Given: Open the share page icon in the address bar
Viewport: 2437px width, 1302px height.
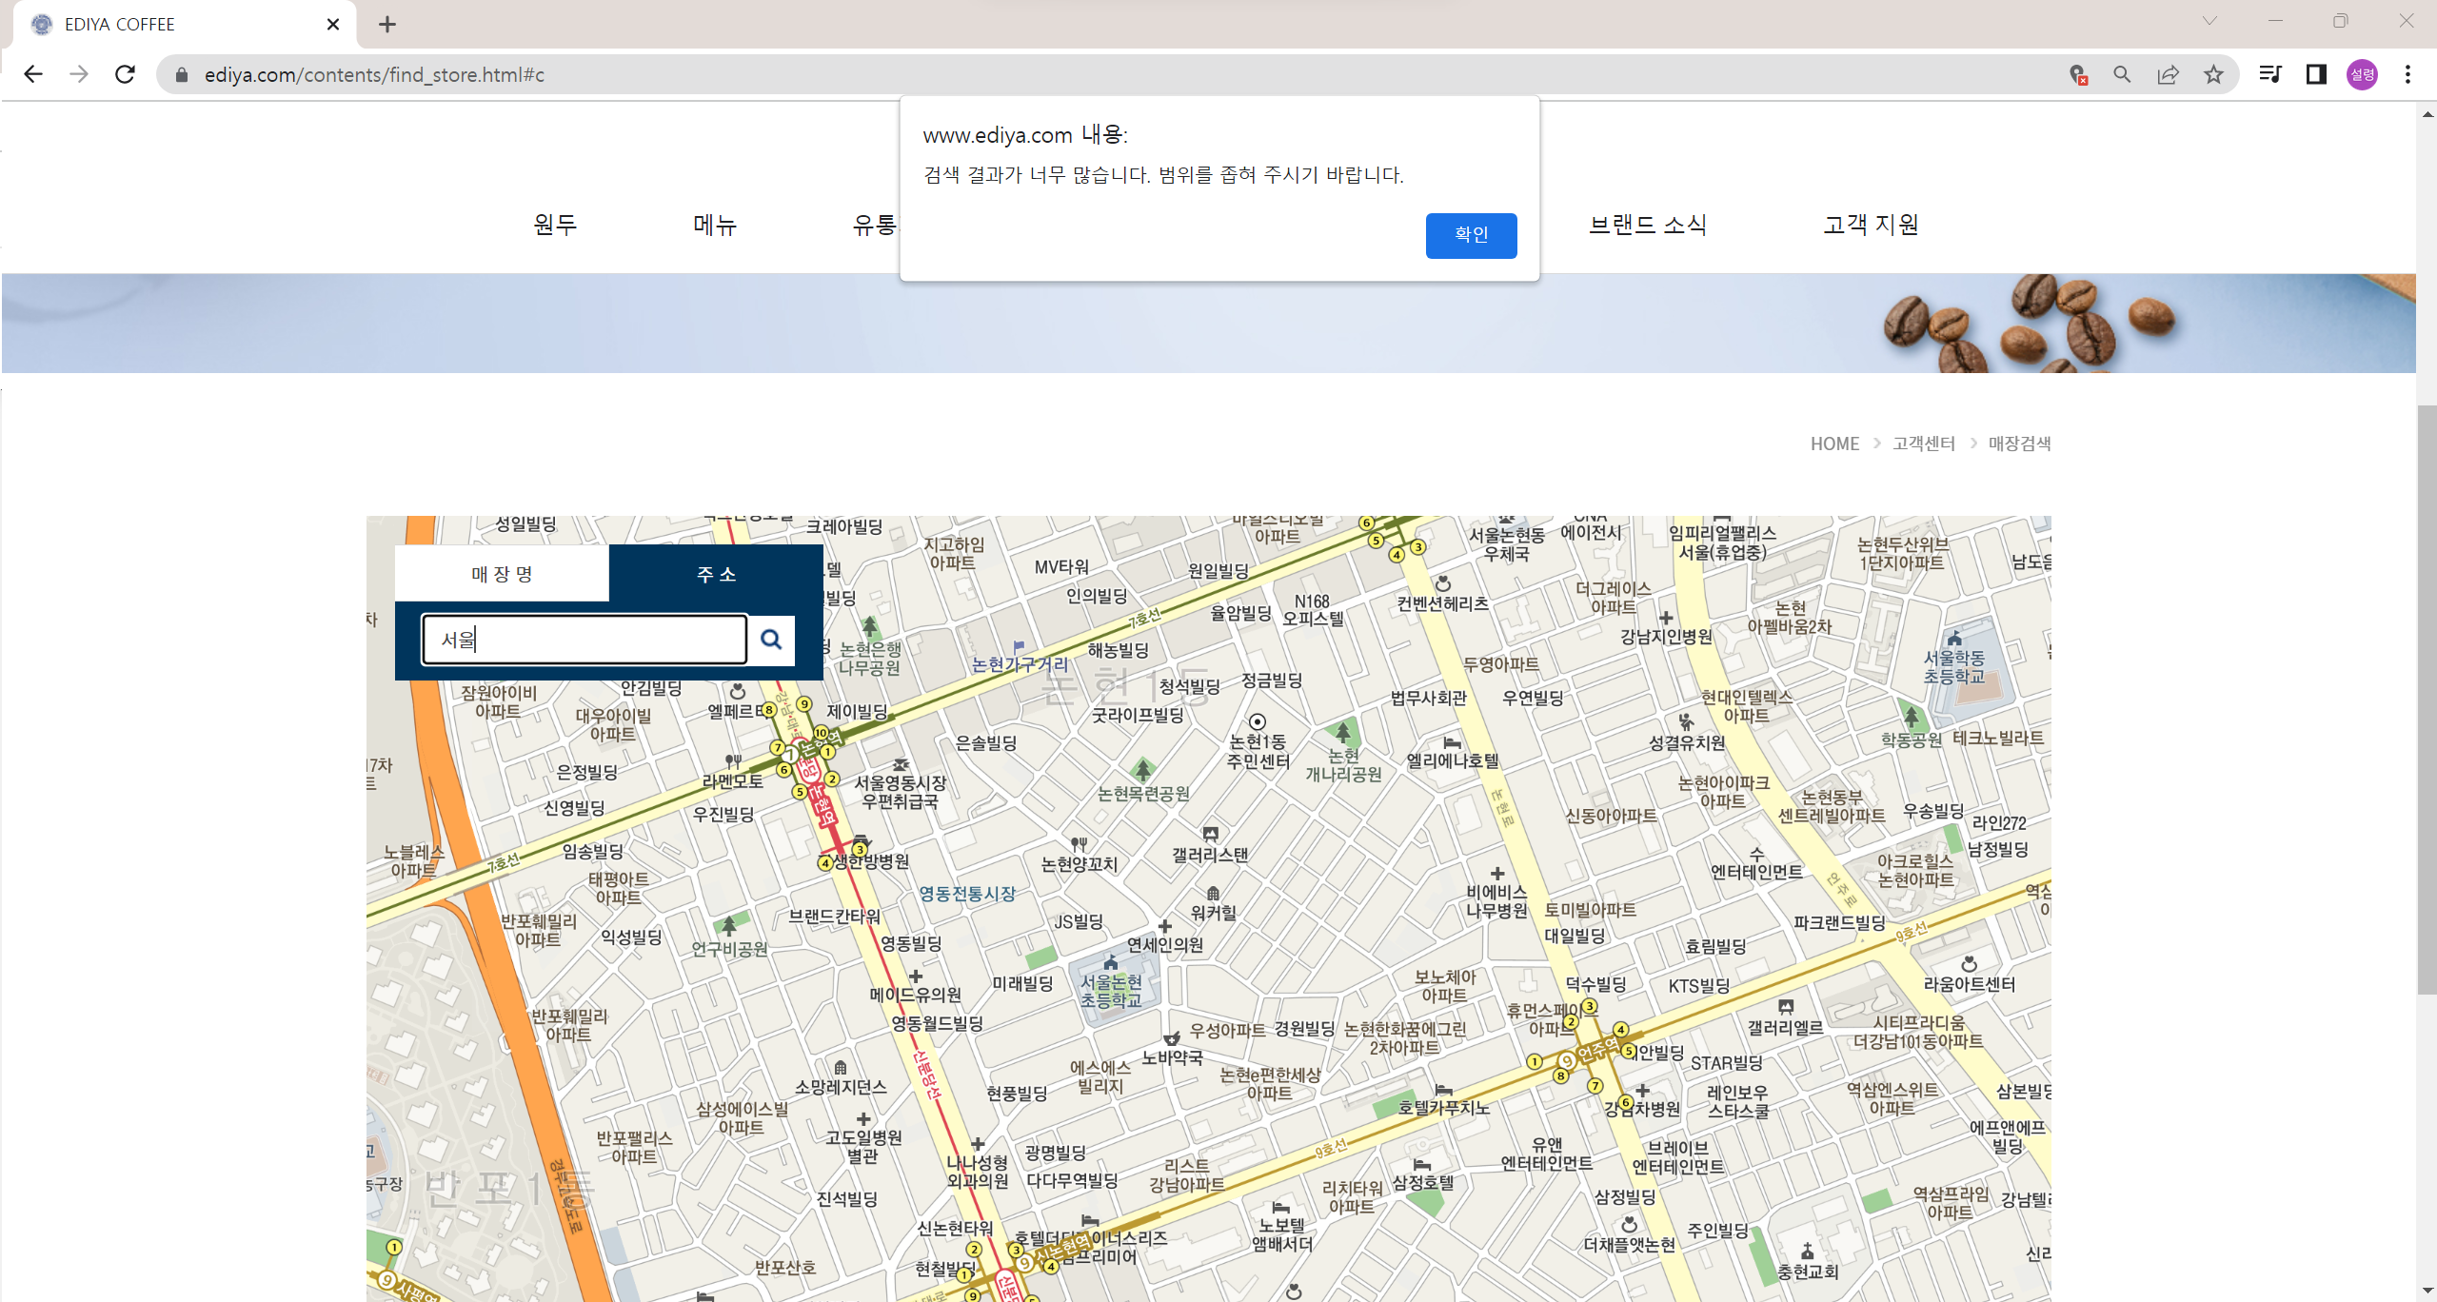Looking at the screenshot, I should coord(2168,74).
